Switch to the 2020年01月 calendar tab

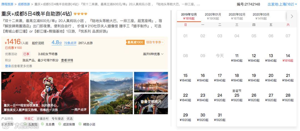(213, 16)
